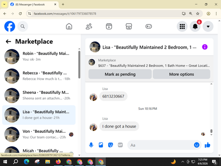Click the listing thumbnail next to Marketplace label
221x166 pixels.
(x=91, y=62)
